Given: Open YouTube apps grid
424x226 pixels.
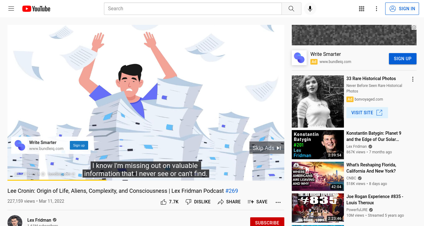Looking at the screenshot, I should (362, 9).
